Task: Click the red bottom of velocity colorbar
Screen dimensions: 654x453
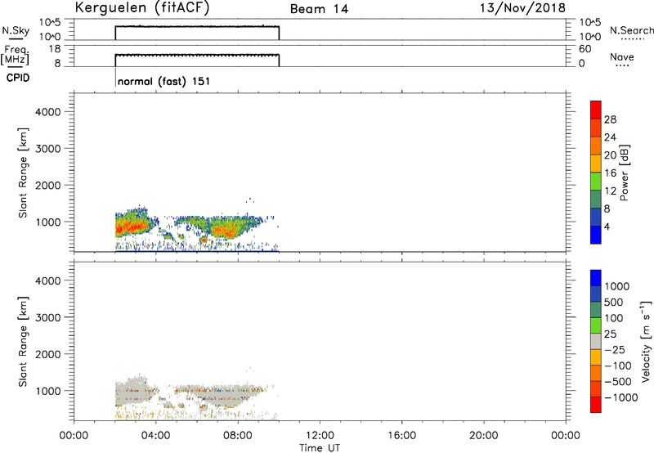Action: tap(596, 405)
